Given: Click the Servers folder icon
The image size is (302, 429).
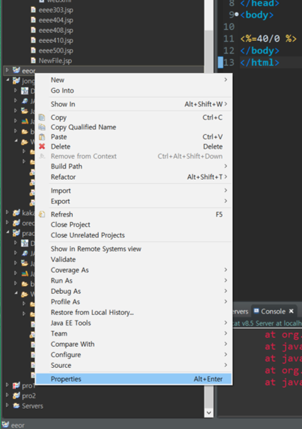Looking at the screenshot, I should pos(16,406).
